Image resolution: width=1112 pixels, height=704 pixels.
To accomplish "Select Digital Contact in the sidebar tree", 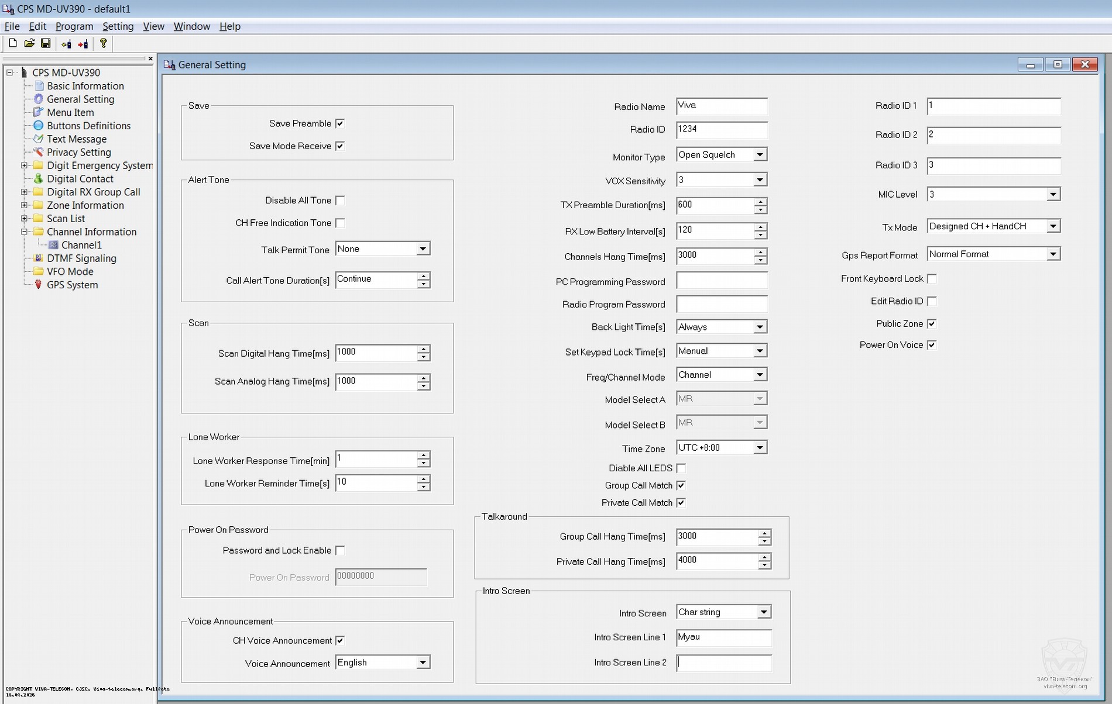I will click(80, 179).
